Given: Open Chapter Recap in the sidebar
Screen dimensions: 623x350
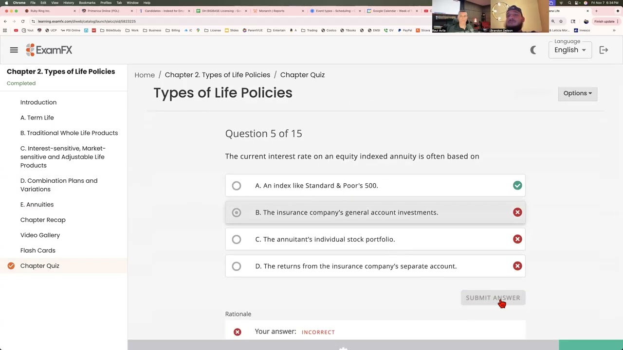Looking at the screenshot, I should coord(43,220).
